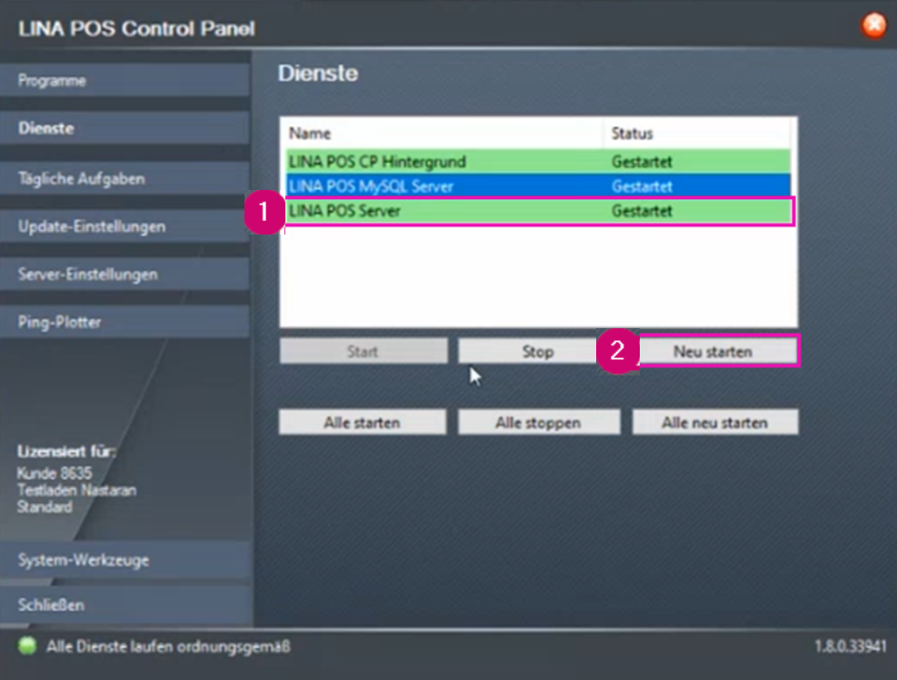Open Ping-Plotter in the sidebar
The image size is (897, 680).
tap(125, 322)
